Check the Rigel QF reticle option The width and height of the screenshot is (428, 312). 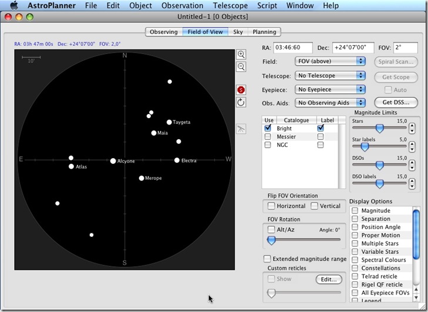[355, 284]
